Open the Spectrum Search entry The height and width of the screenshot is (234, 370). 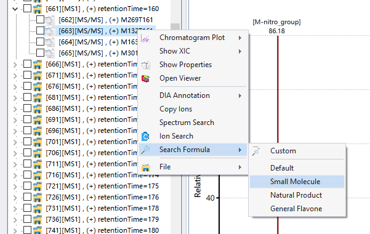click(x=187, y=123)
